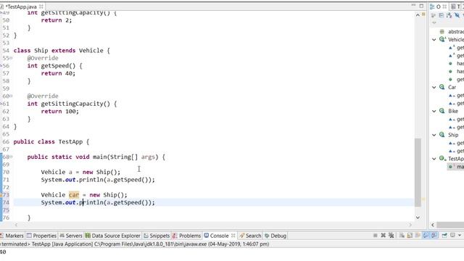Click the Vehicle class icon in Outline
Viewport: 464px width, 261px height.
(x=442, y=39)
